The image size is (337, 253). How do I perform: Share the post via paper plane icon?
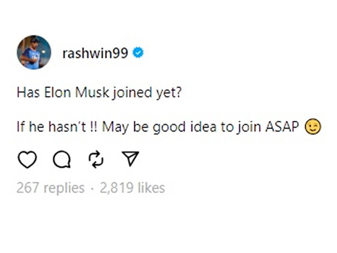pos(131,159)
